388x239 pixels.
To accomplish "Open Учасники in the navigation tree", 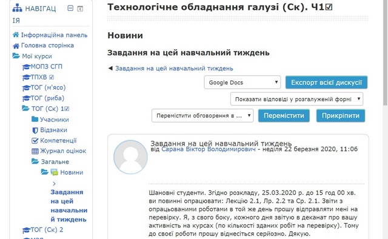I will [x=55, y=119].
